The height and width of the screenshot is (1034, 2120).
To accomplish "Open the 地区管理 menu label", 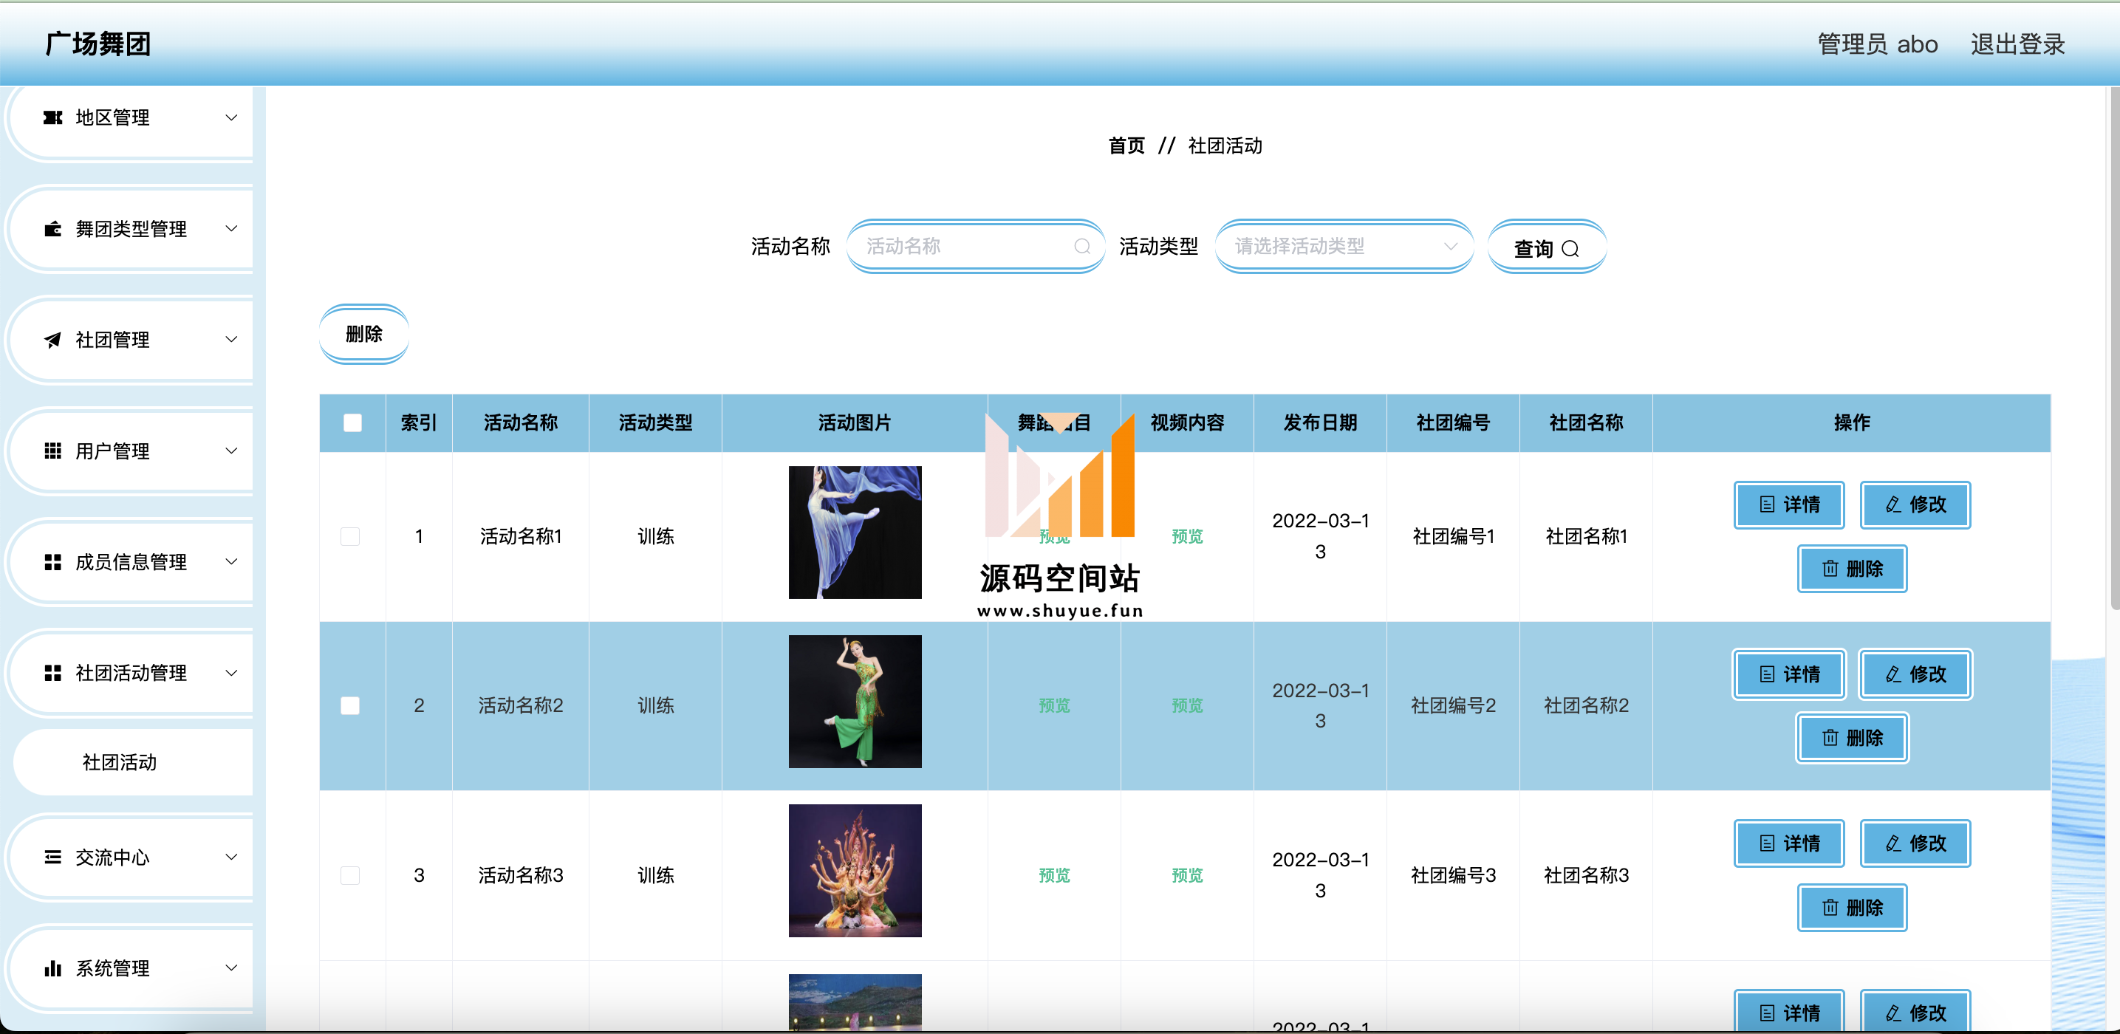I will (x=113, y=117).
